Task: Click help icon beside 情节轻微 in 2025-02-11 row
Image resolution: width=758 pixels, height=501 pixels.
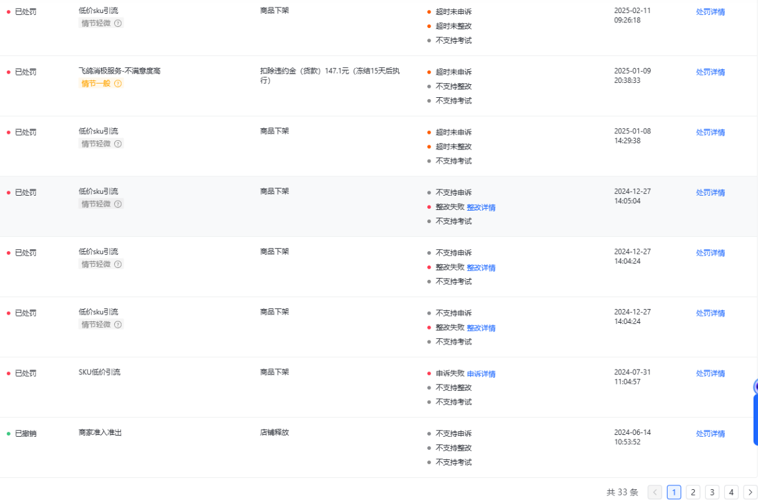Action: (119, 23)
